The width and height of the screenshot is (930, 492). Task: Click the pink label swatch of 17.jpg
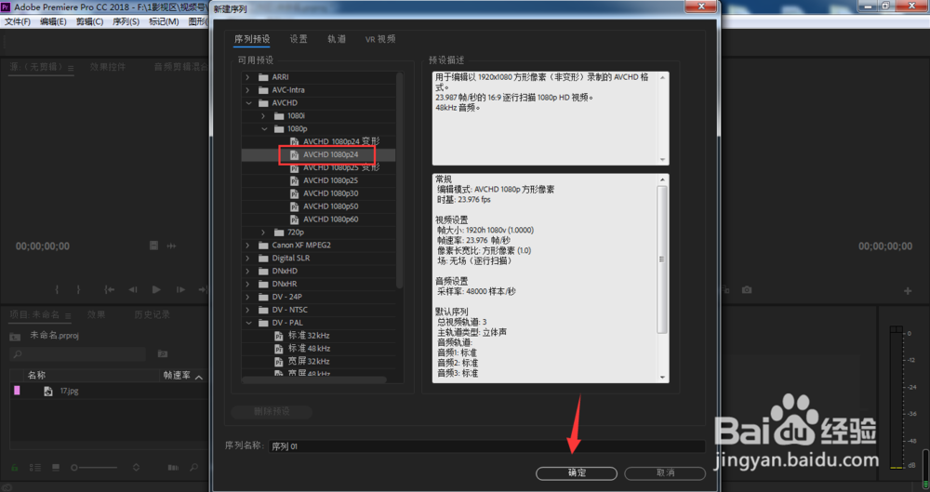coord(17,391)
